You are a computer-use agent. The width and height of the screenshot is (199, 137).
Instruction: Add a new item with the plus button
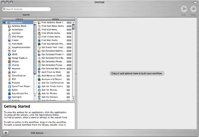(6, 133)
